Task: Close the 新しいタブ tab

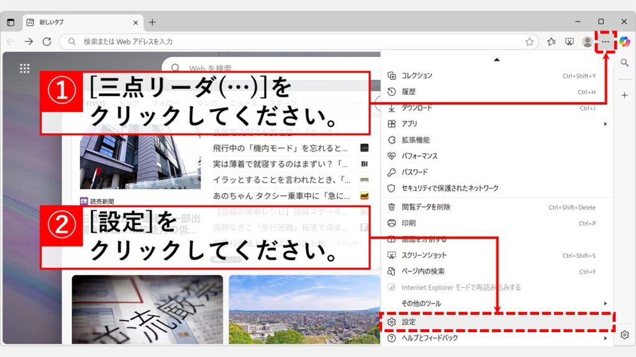Action: pos(135,23)
